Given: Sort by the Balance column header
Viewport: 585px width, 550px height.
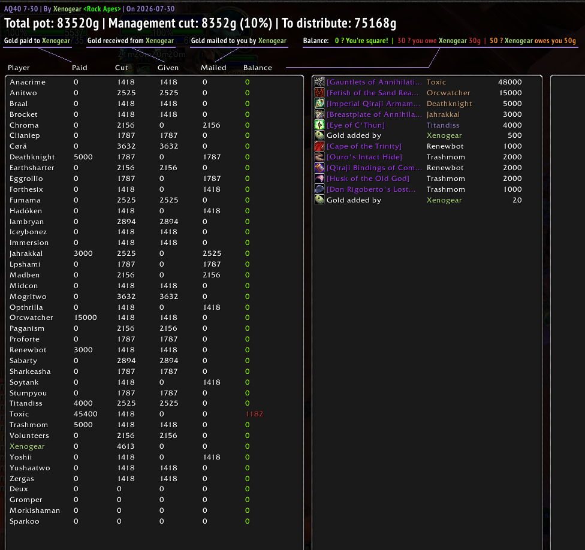Looking at the screenshot, I should (x=257, y=68).
